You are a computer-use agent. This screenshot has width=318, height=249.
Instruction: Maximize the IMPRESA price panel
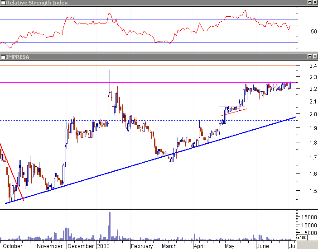(x=310, y=56)
